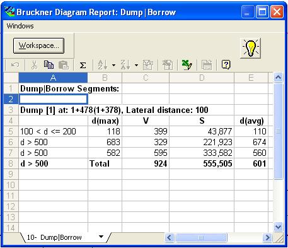The height and width of the screenshot is (248, 288).
Task: Click cell value 118
Action: click(105, 131)
